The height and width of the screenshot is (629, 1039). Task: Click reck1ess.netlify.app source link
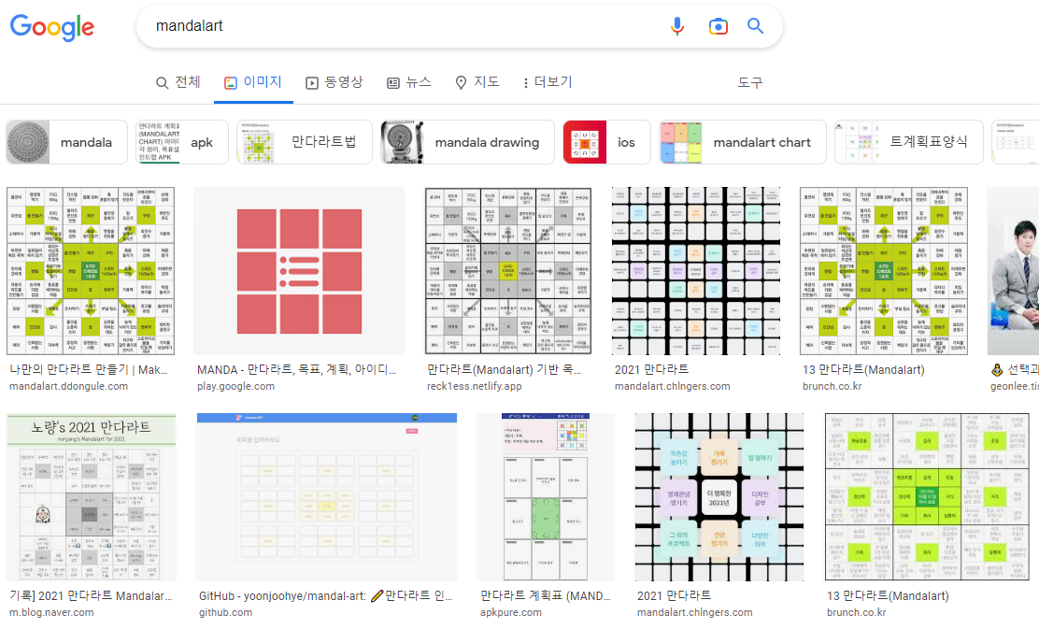475,386
